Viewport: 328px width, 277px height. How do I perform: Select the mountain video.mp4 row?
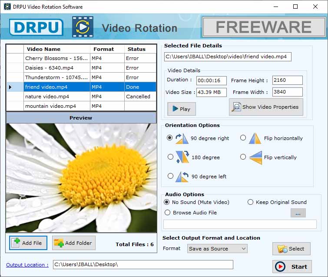tap(81, 106)
